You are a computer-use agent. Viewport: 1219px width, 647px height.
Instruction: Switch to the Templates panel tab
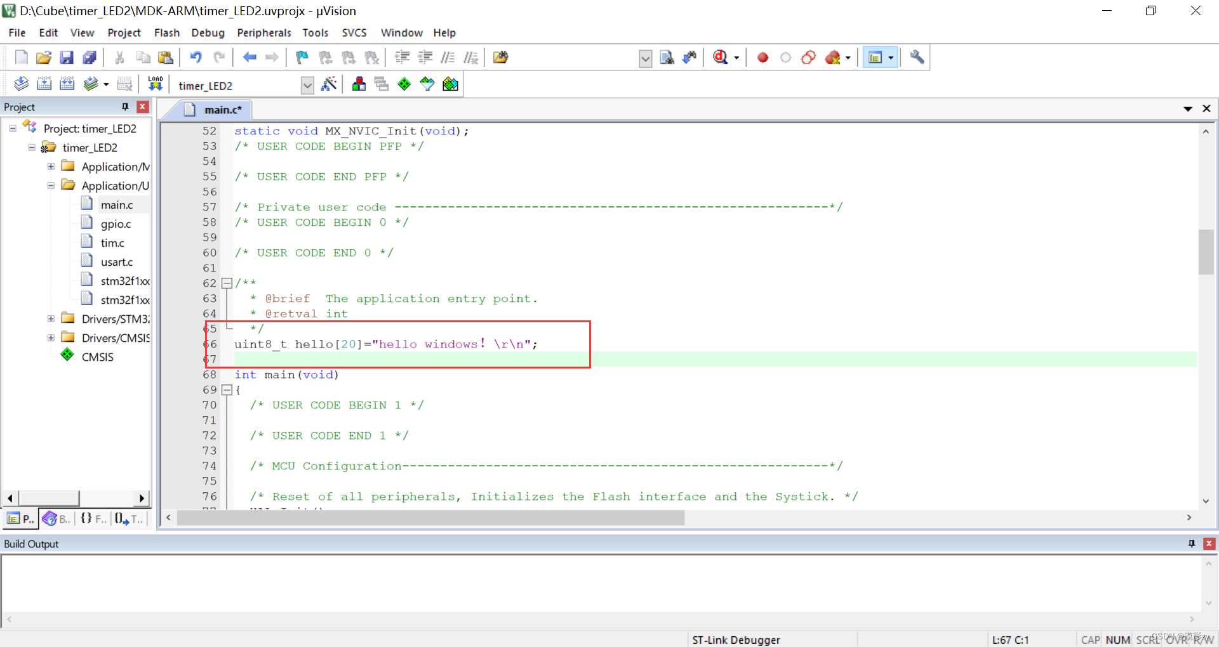coord(129,519)
